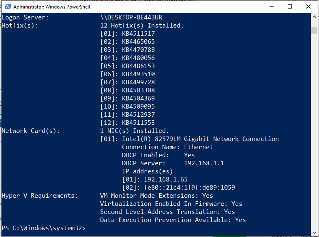This screenshot has height=237, width=319.
Task: Click hotfix entry KB4465065
Action: click(138, 42)
